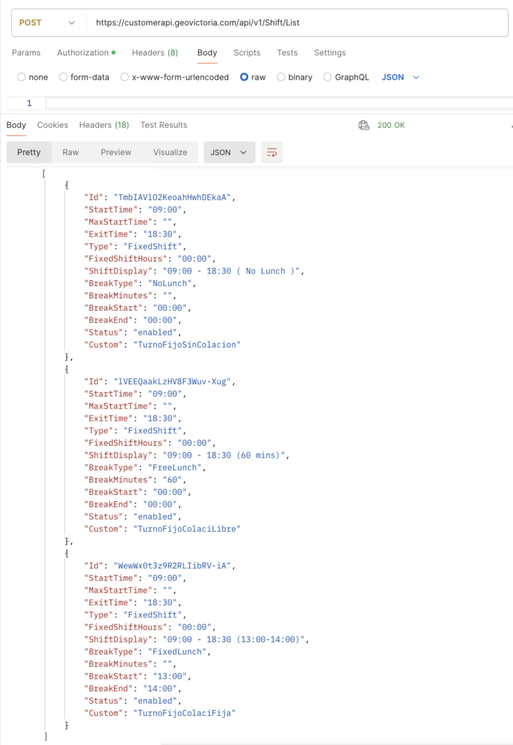
Task: Open the response JSON format dropdown
Action: (x=229, y=152)
